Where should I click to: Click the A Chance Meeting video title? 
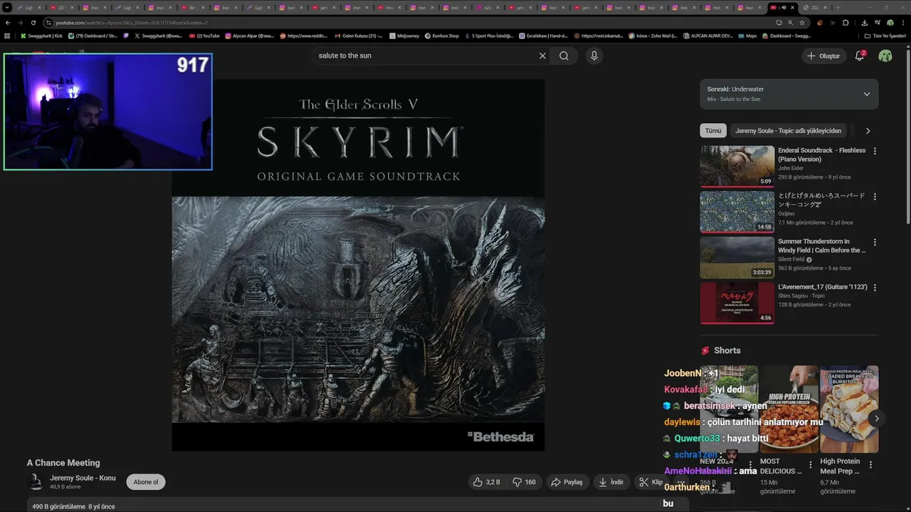pos(63,463)
